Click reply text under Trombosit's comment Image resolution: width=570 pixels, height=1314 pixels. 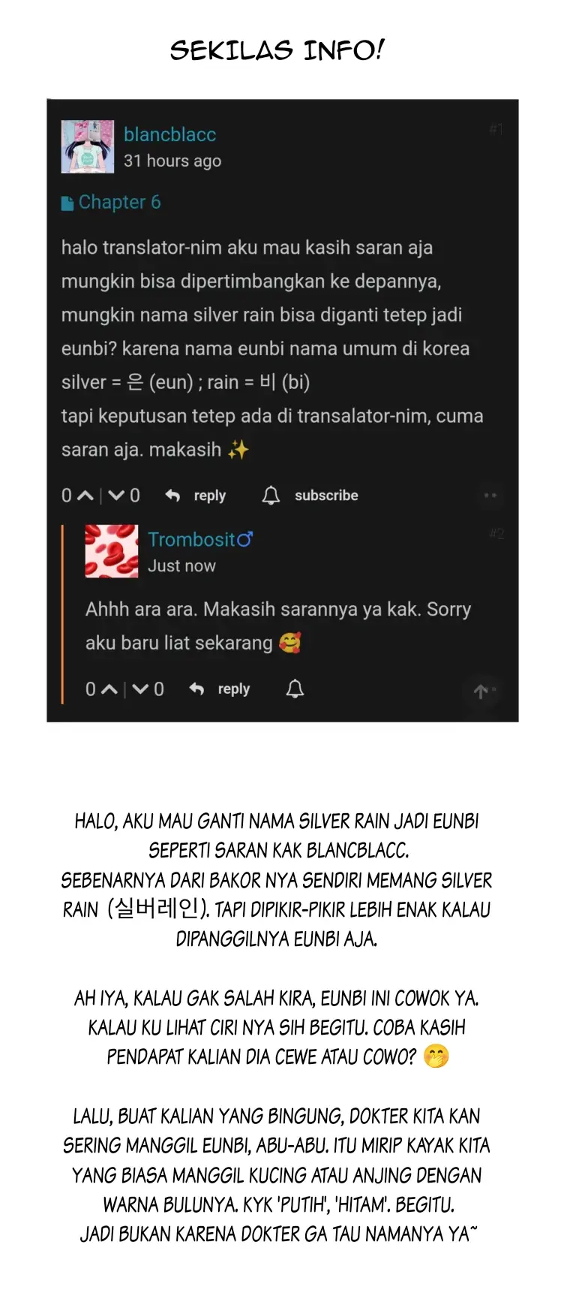234,689
